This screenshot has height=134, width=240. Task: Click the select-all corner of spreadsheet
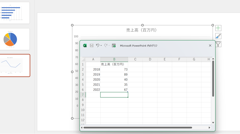click(83, 59)
